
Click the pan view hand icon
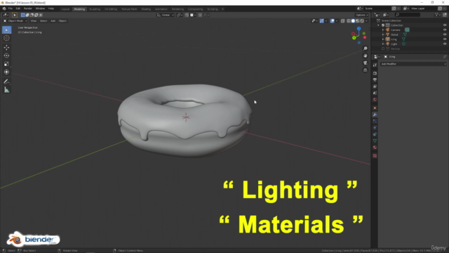(365, 56)
